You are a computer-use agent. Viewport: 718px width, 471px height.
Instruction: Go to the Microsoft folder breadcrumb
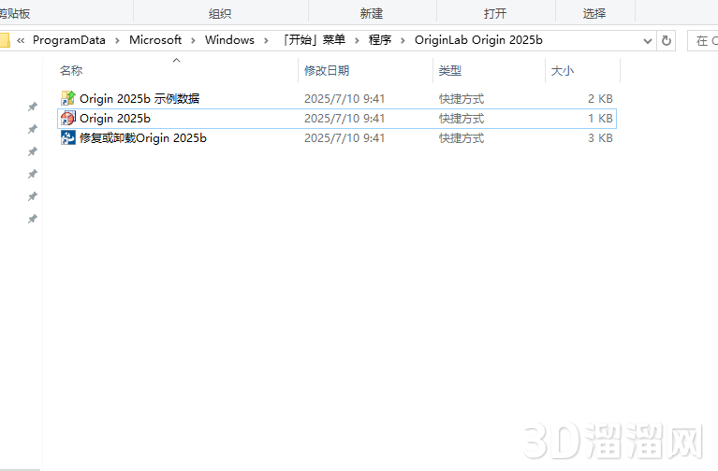[155, 40]
